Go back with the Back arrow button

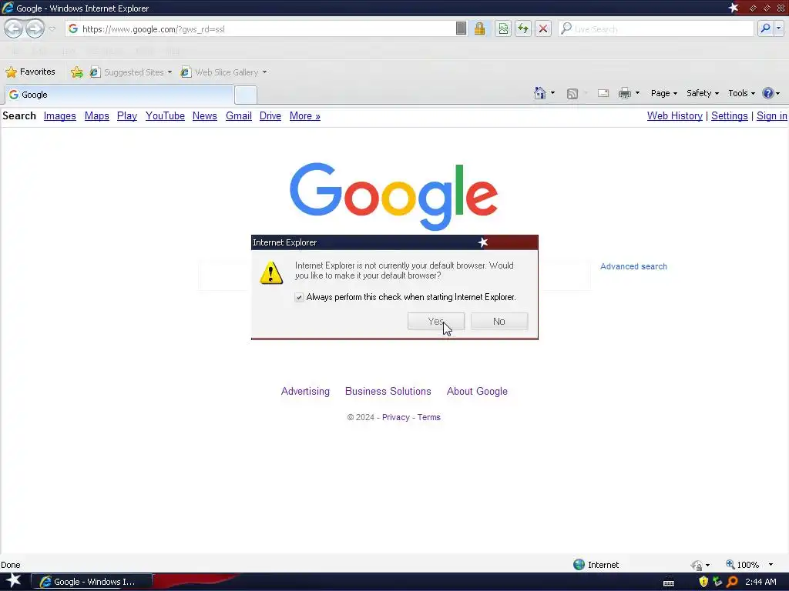14,28
